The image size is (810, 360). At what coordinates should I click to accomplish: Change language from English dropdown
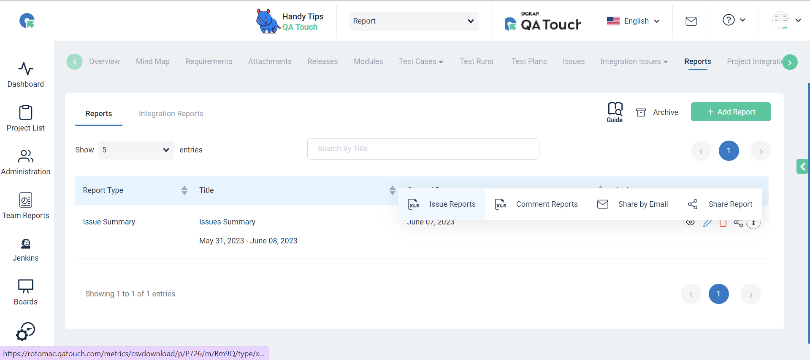click(x=633, y=21)
